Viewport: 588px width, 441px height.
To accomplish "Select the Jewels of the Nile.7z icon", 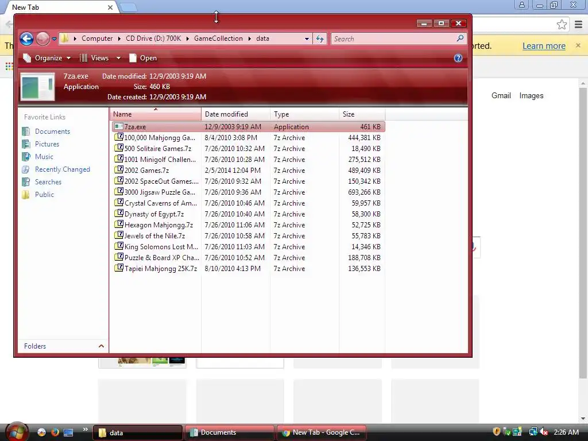I will [118, 235].
